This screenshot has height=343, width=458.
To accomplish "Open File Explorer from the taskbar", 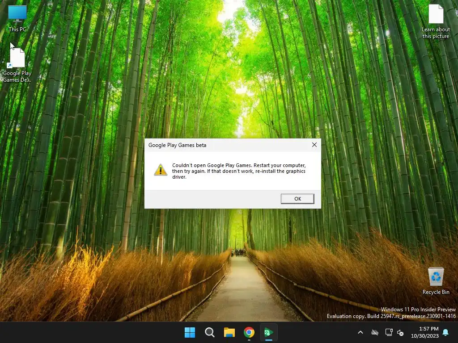I will point(229,332).
